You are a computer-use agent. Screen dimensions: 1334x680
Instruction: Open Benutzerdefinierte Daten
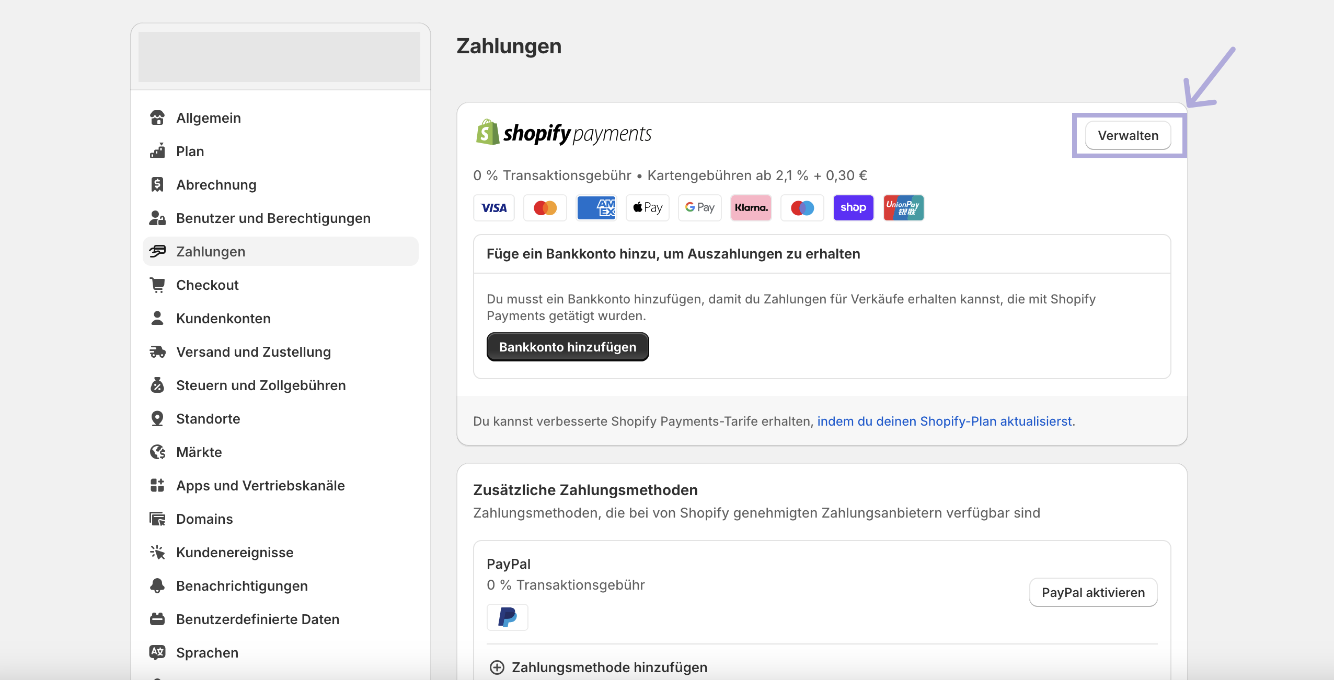click(280, 619)
